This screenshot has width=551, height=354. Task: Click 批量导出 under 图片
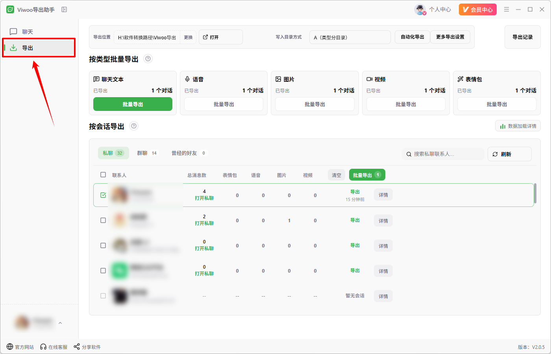(x=315, y=104)
